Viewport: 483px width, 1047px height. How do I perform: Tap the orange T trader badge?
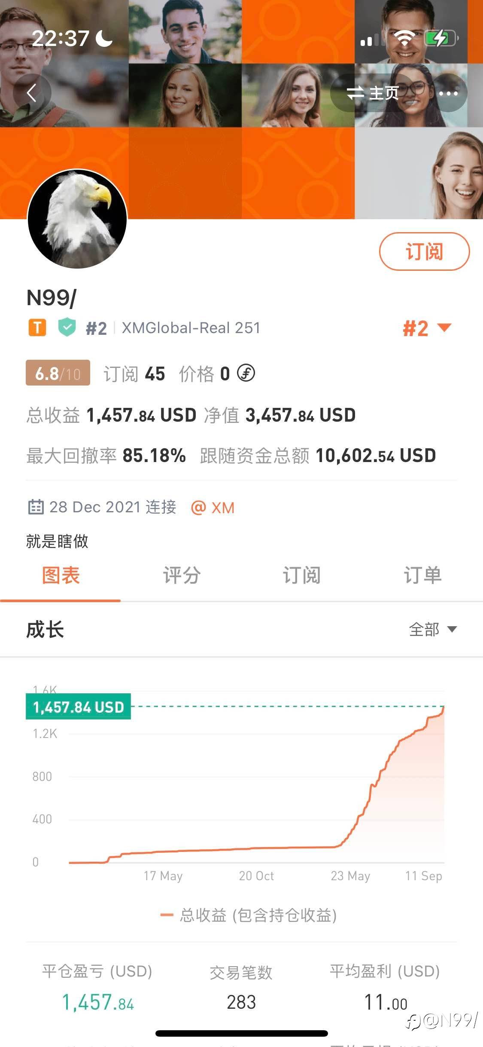(37, 328)
